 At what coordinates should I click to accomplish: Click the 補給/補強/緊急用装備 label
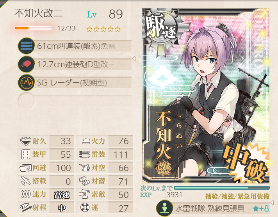tap(237, 196)
